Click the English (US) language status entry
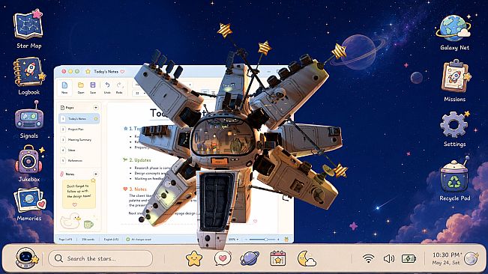This screenshot has height=274, width=488. 111,240
